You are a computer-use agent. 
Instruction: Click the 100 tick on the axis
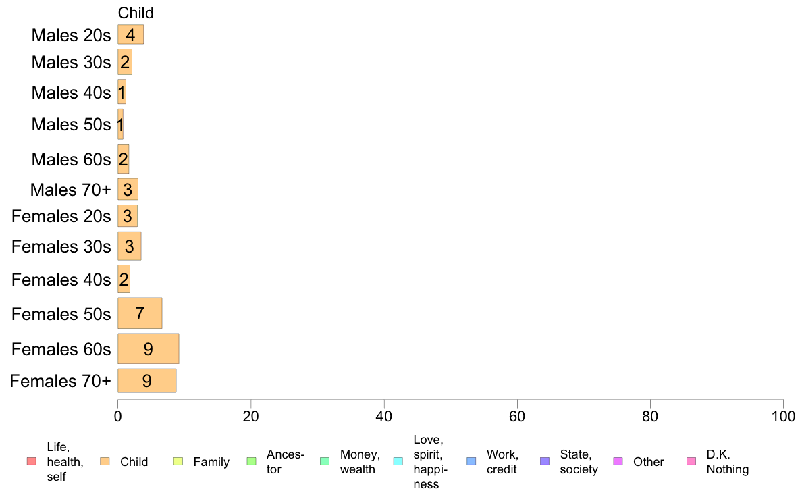tap(783, 416)
